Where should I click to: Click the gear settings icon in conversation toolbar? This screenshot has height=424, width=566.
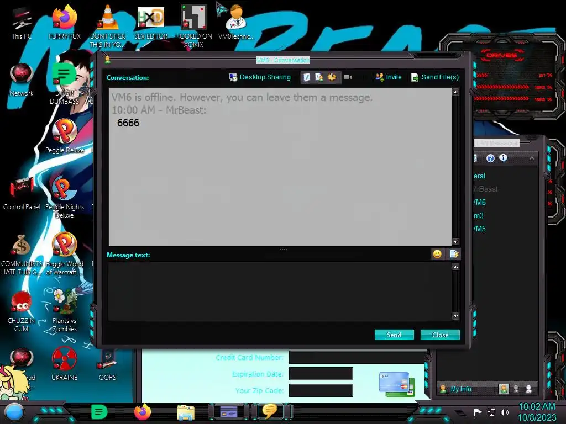(x=332, y=77)
